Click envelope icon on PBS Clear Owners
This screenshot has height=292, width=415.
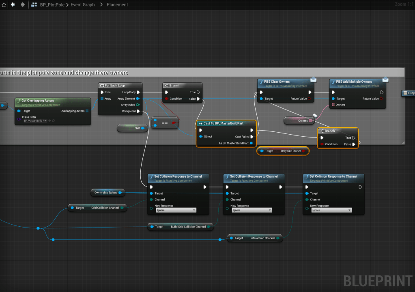coord(314,79)
